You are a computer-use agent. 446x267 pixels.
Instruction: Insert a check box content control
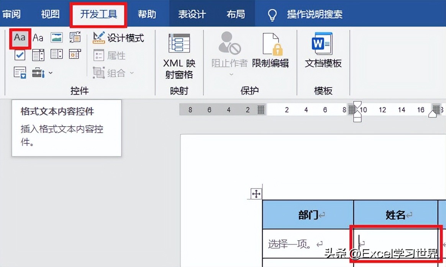(20, 55)
